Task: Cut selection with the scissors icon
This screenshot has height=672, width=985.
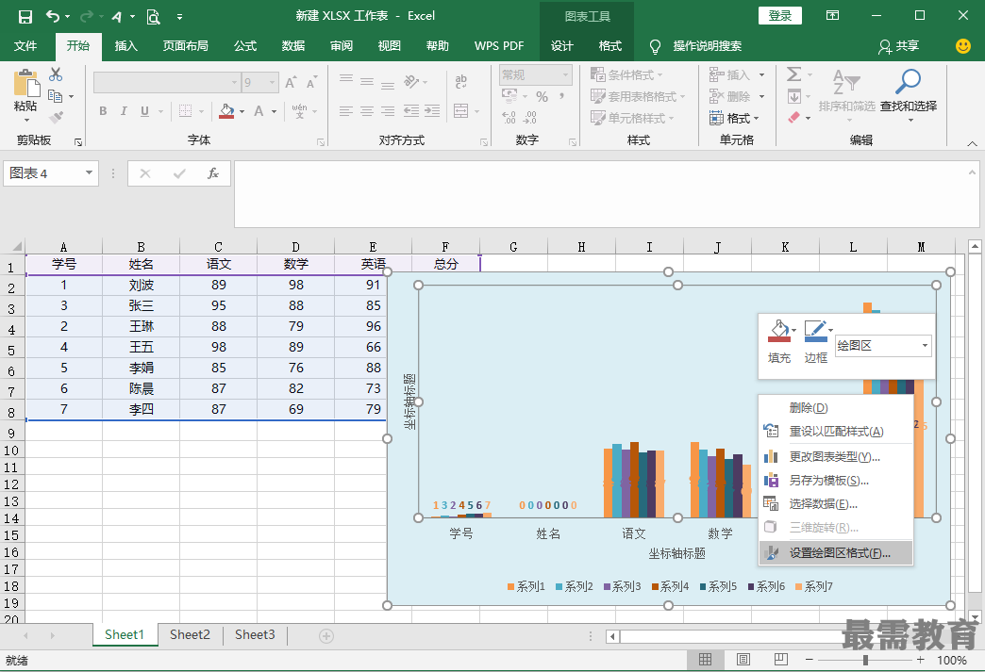Action: click(56, 74)
